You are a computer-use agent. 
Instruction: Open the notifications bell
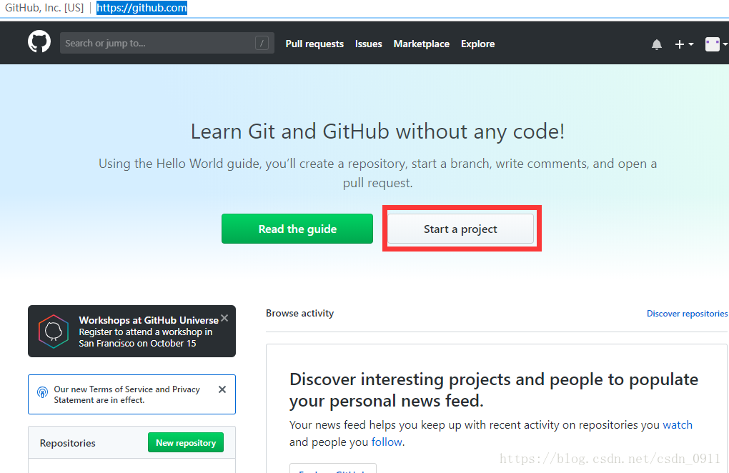657,44
